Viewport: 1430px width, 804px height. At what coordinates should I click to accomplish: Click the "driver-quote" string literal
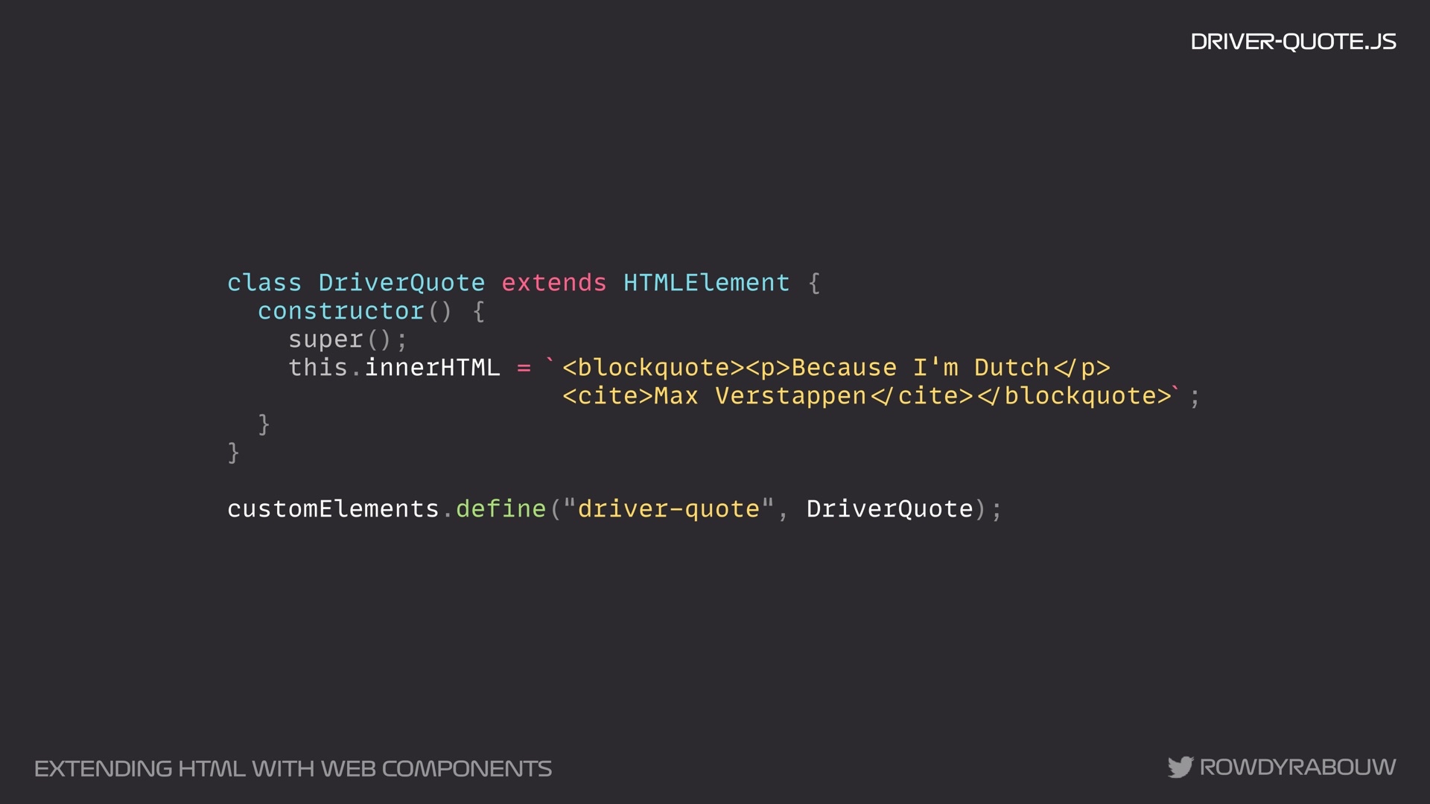click(669, 509)
